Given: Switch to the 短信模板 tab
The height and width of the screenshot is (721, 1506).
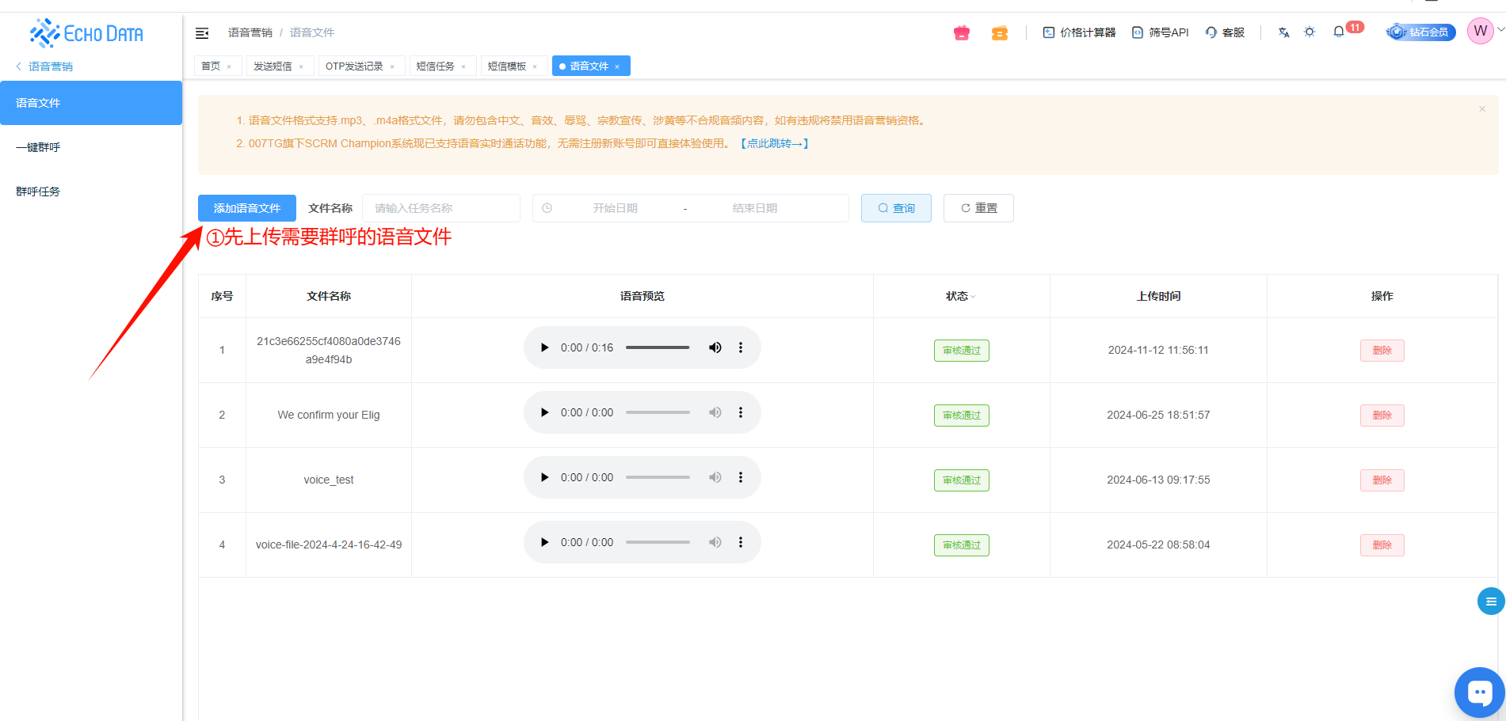Looking at the screenshot, I should pyautogui.click(x=507, y=66).
